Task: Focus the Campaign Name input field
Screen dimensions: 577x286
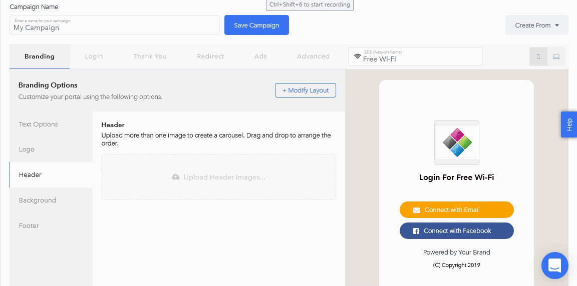Action: pos(114,25)
